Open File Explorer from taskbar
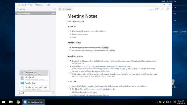The width and height of the screenshot is (187, 105). coord(11,102)
